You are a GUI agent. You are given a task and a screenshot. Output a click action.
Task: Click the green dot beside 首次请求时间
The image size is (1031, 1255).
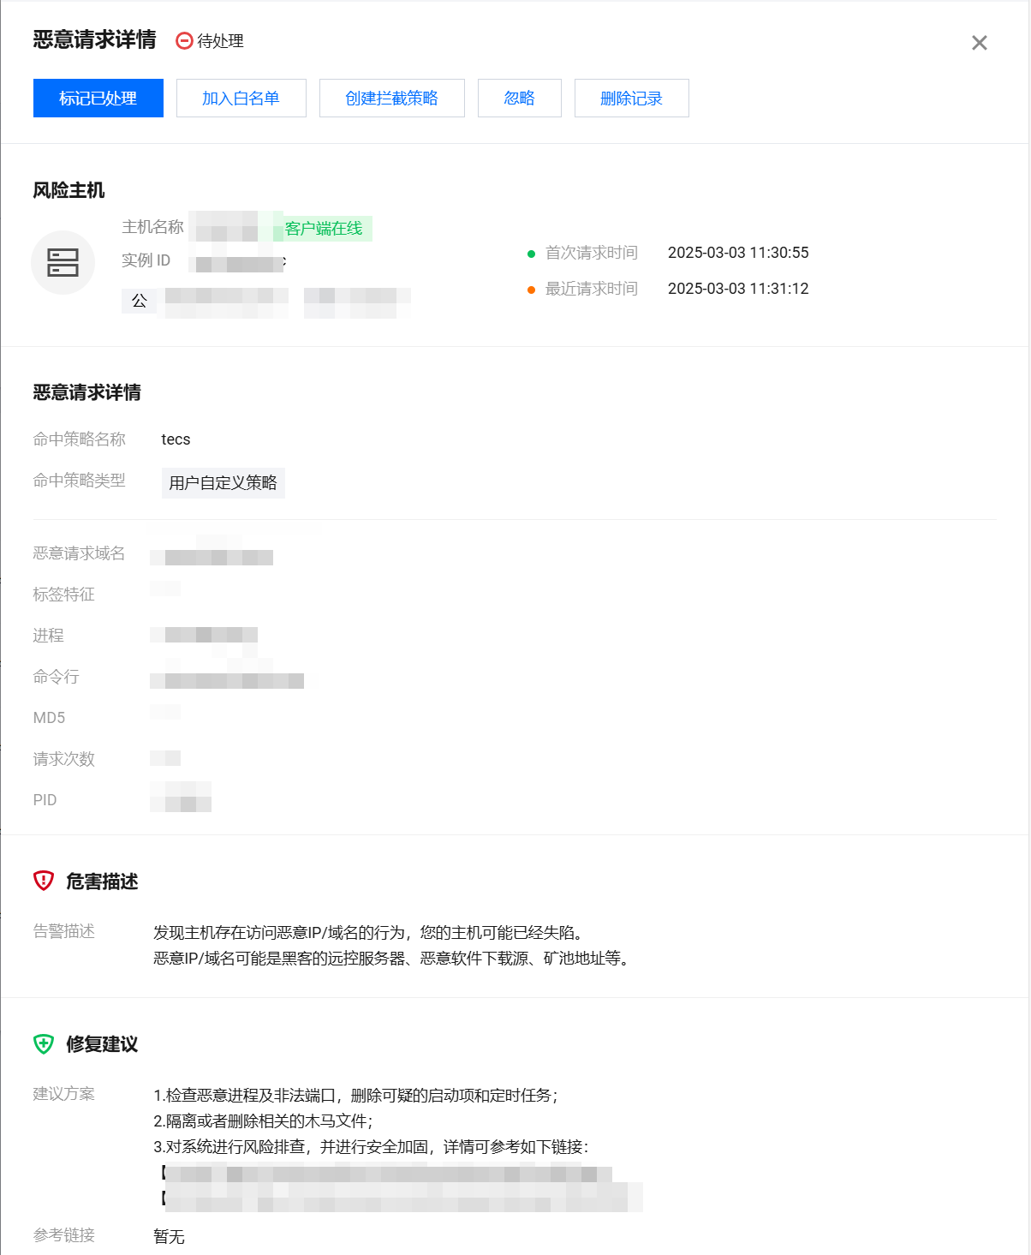[531, 254]
